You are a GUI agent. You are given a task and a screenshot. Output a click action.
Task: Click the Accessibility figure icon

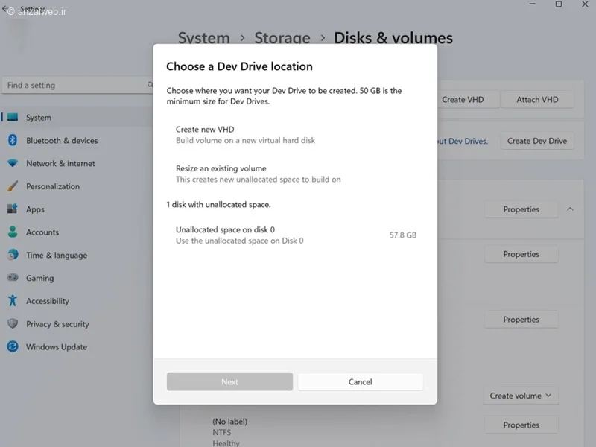click(x=13, y=301)
